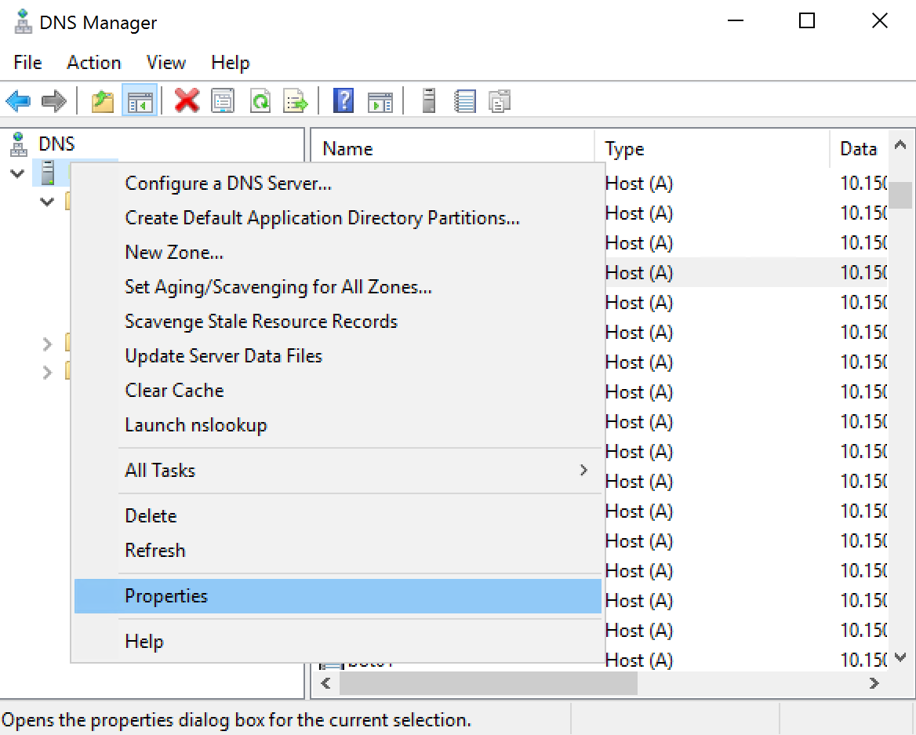The width and height of the screenshot is (916, 735).
Task: Click the Up One Level folder toggle
Action: click(x=102, y=100)
